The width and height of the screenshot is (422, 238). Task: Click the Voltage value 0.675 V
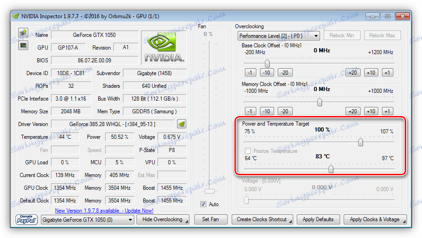point(172,137)
